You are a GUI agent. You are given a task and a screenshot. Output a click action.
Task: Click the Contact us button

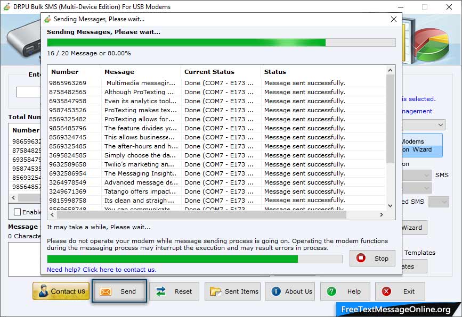(61, 291)
